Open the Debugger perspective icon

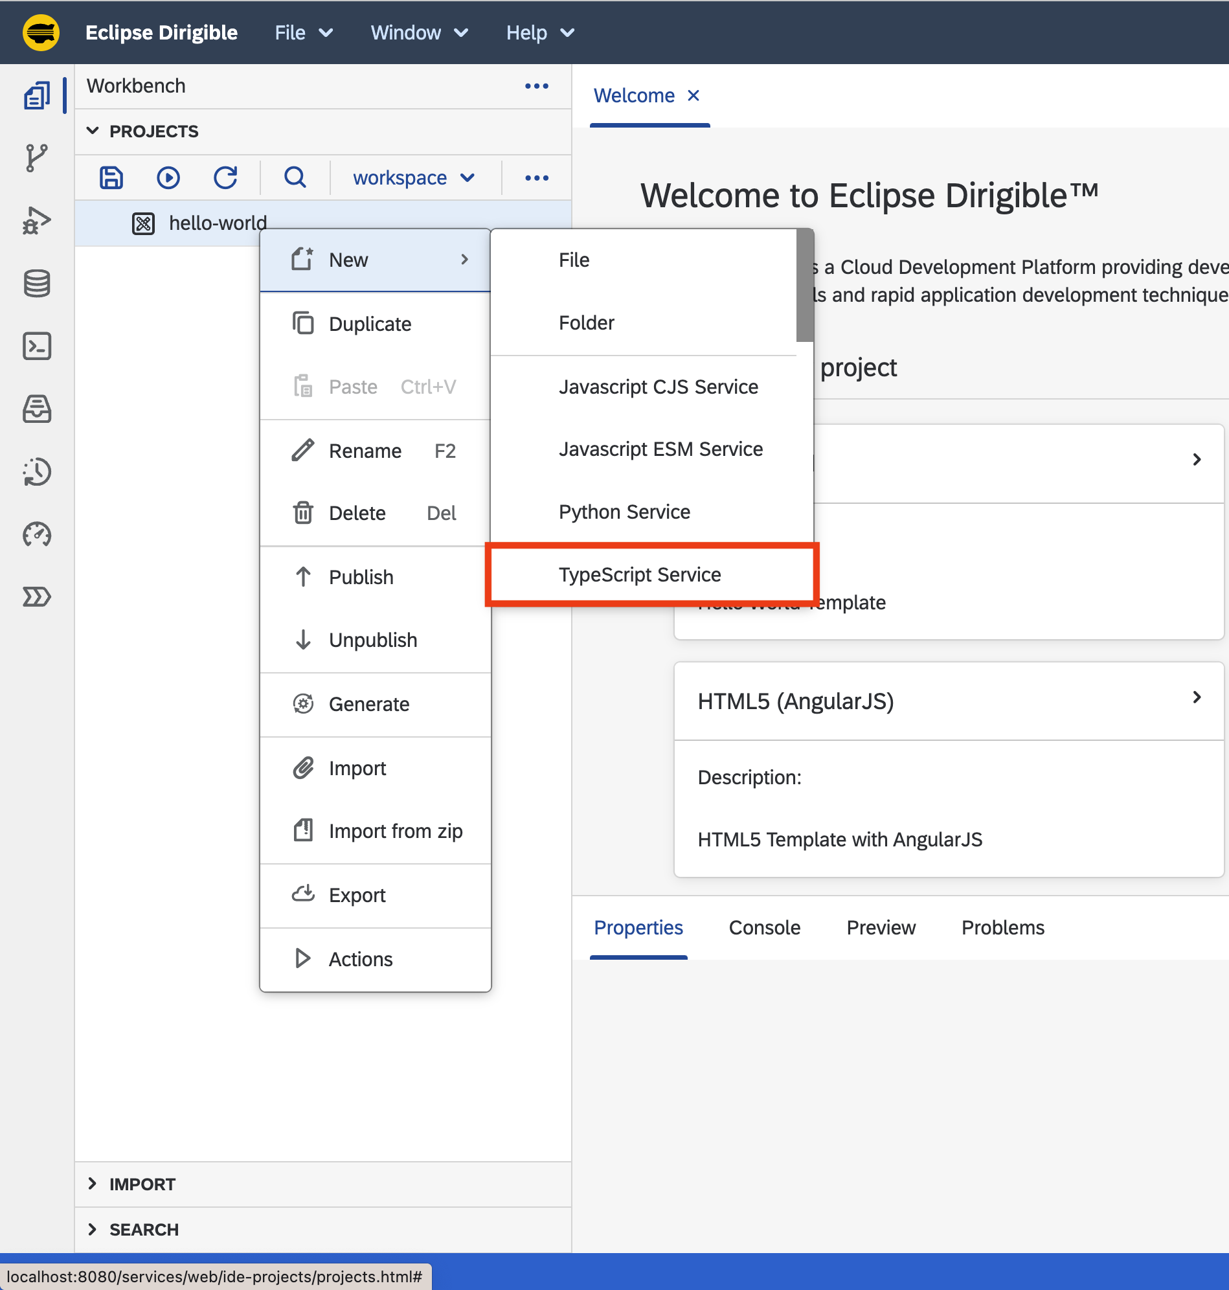(38, 221)
